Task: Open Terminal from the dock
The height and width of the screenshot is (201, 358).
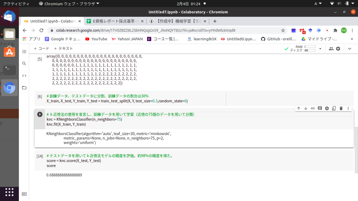Action: pos(9,70)
